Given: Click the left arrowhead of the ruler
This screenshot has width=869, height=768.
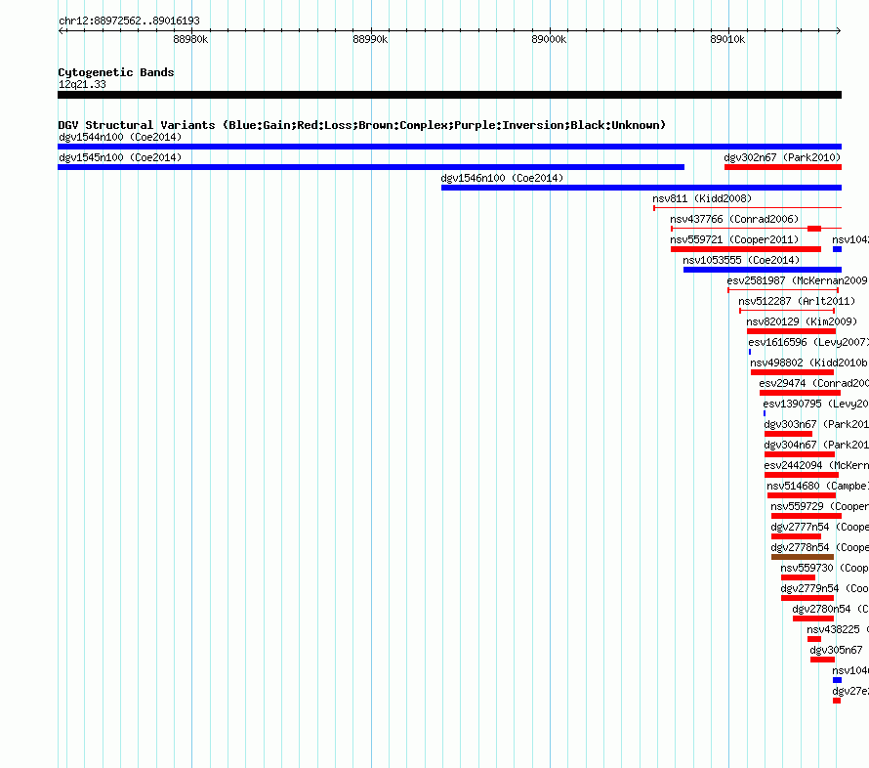Looking at the screenshot, I should tap(61, 30).
